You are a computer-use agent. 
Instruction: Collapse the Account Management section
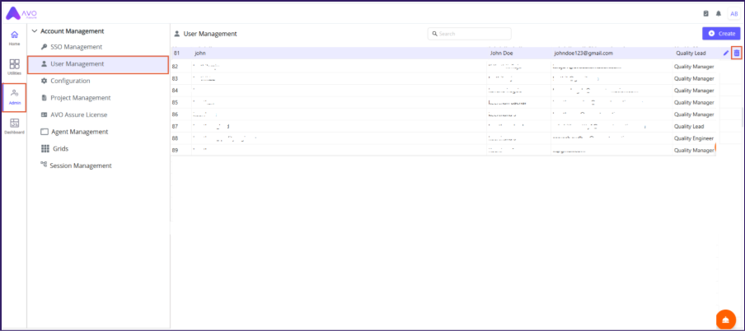coord(34,30)
